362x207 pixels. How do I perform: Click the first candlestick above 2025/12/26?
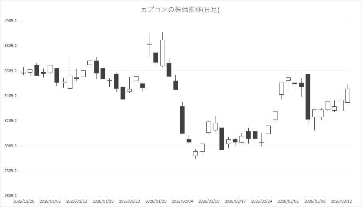pyautogui.click(x=23, y=73)
